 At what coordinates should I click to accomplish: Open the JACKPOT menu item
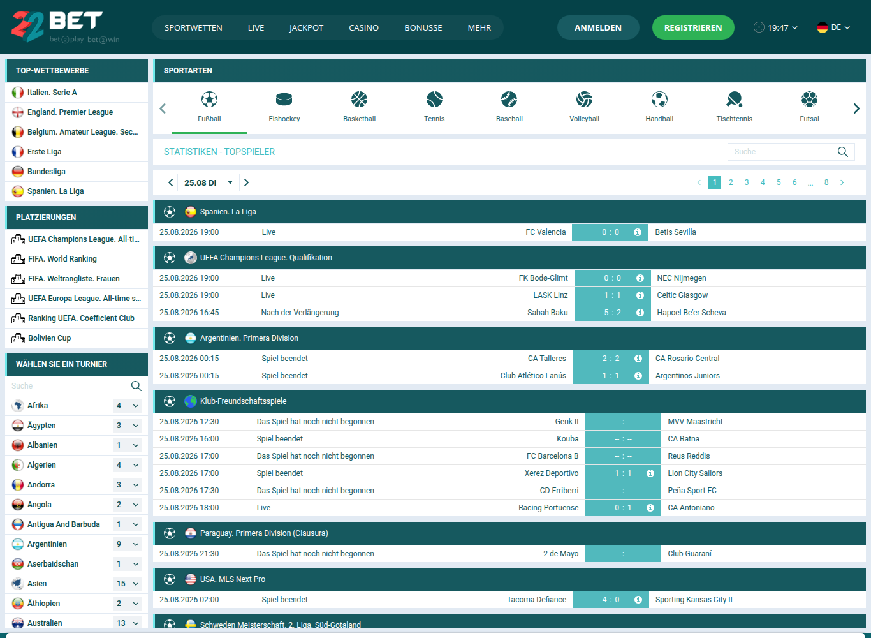pyautogui.click(x=306, y=27)
